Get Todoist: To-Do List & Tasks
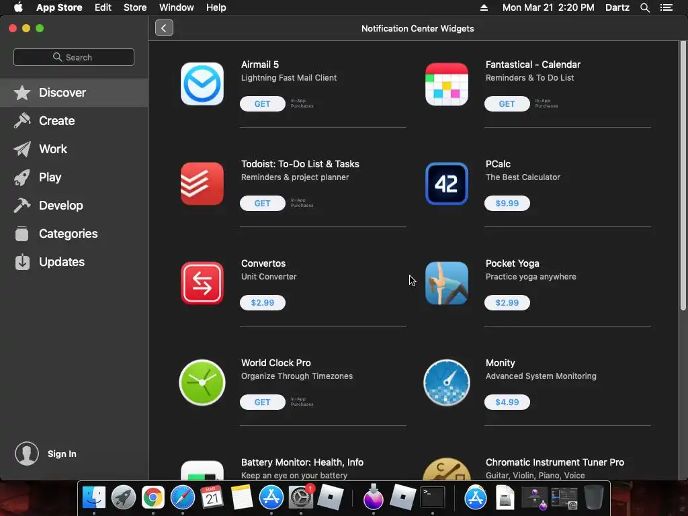Viewport: 688px width, 516px height. (263, 203)
